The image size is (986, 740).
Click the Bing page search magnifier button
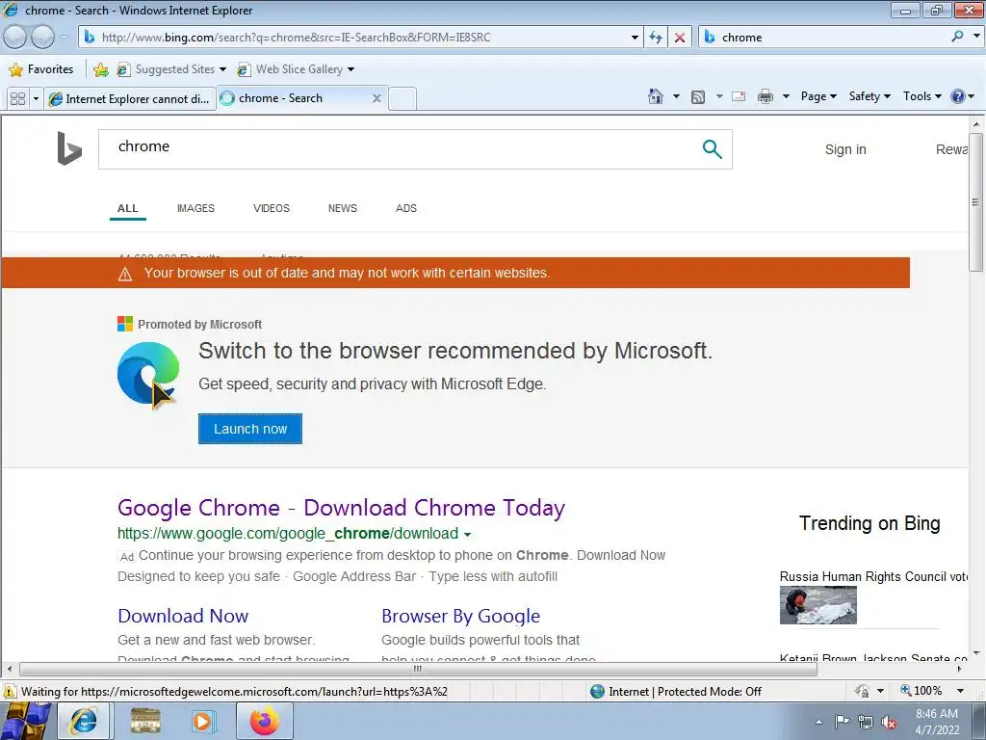click(x=712, y=149)
